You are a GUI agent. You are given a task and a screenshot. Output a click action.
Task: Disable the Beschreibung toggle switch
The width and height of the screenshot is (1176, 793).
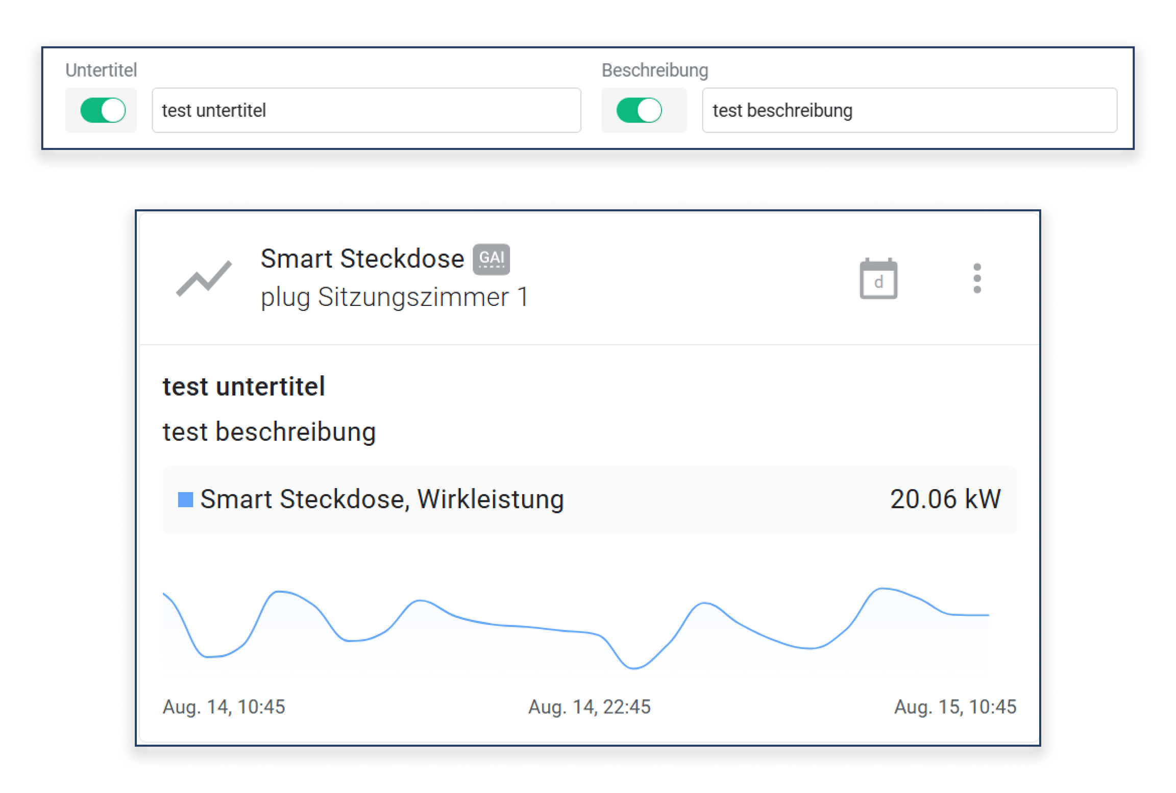click(639, 110)
